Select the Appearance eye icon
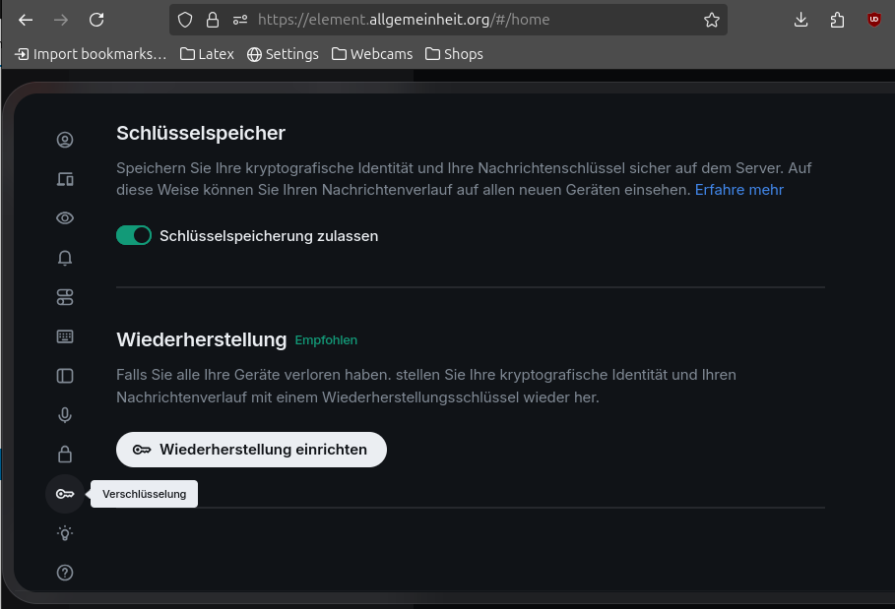The image size is (895, 609). point(65,218)
